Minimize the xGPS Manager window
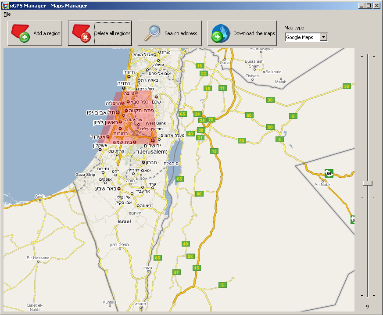Viewport: 383px width, 315px height. tap(362, 5)
